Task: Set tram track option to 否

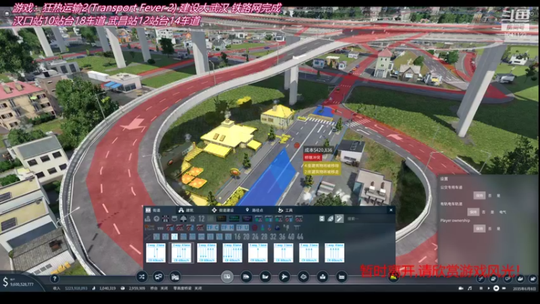Action: 483,212
